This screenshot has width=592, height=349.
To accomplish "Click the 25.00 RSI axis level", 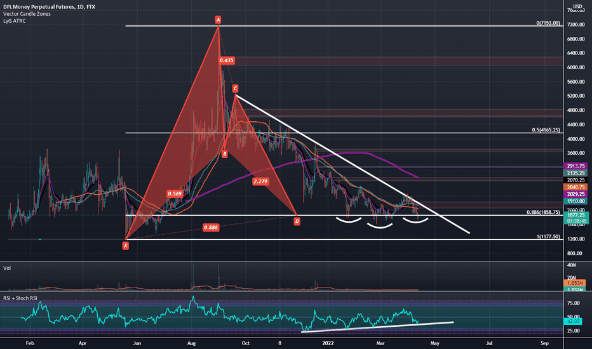I will pyautogui.click(x=574, y=331).
